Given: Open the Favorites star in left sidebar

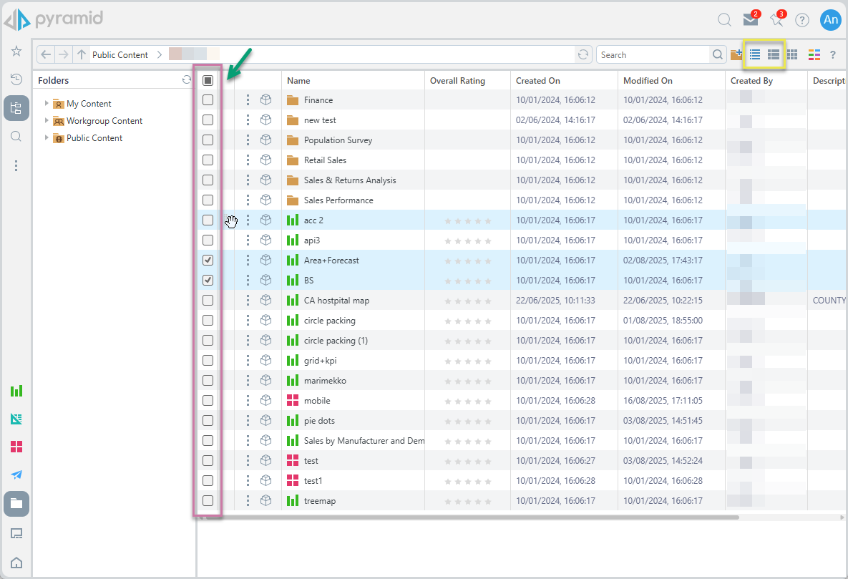Looking at the screenshot, I should (x=16, y=52).
